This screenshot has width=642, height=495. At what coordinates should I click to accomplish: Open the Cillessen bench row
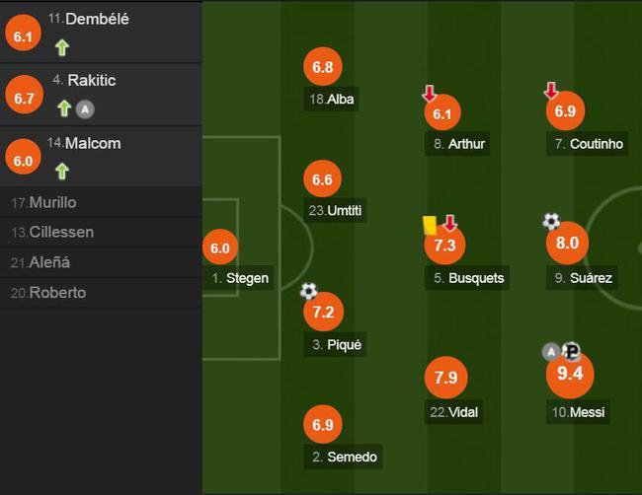tap(101, 232)
